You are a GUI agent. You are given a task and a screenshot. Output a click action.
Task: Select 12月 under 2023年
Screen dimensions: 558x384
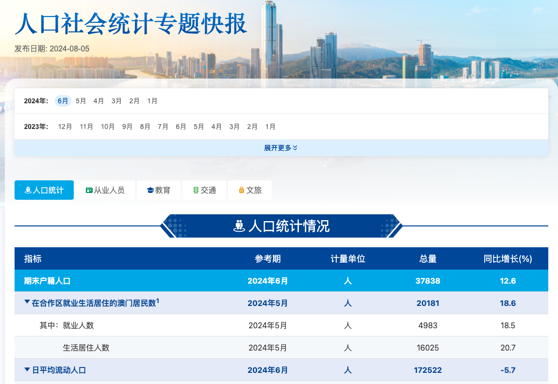65,127
